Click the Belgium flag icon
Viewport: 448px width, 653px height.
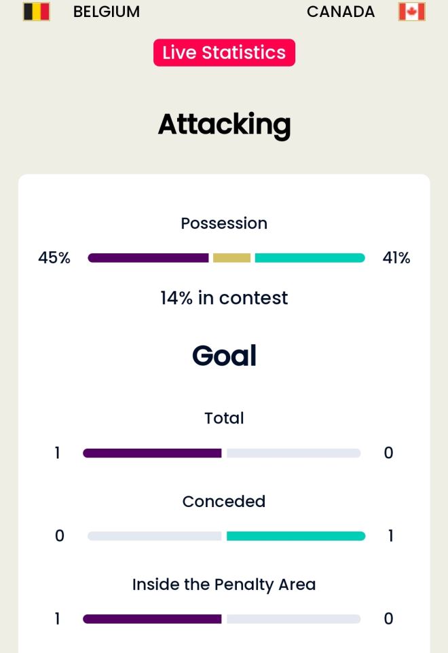pos(36,12)
